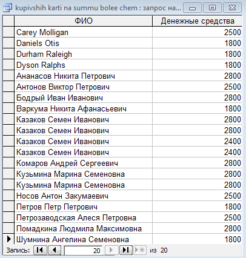Maximize the query window

[x=212, y=8]
